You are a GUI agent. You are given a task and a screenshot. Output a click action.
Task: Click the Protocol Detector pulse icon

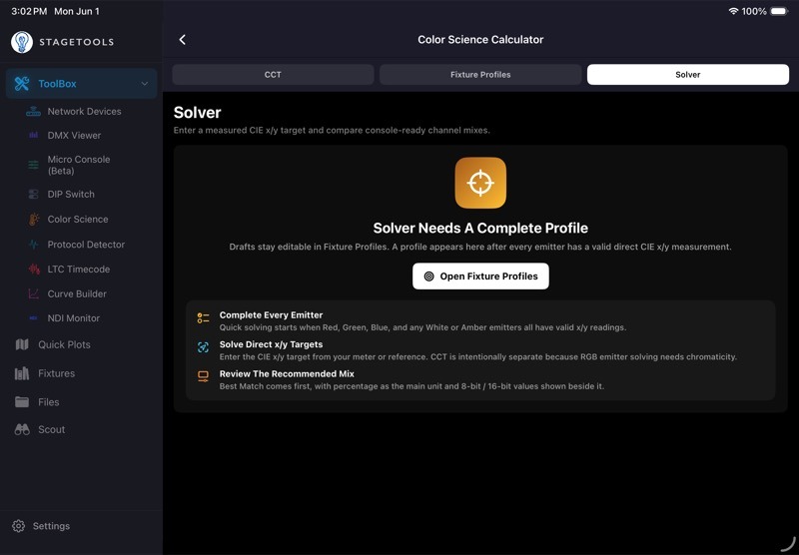tap(33, 245)
